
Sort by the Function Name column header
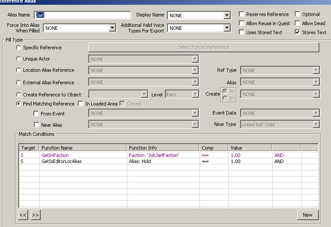point(83,148)
